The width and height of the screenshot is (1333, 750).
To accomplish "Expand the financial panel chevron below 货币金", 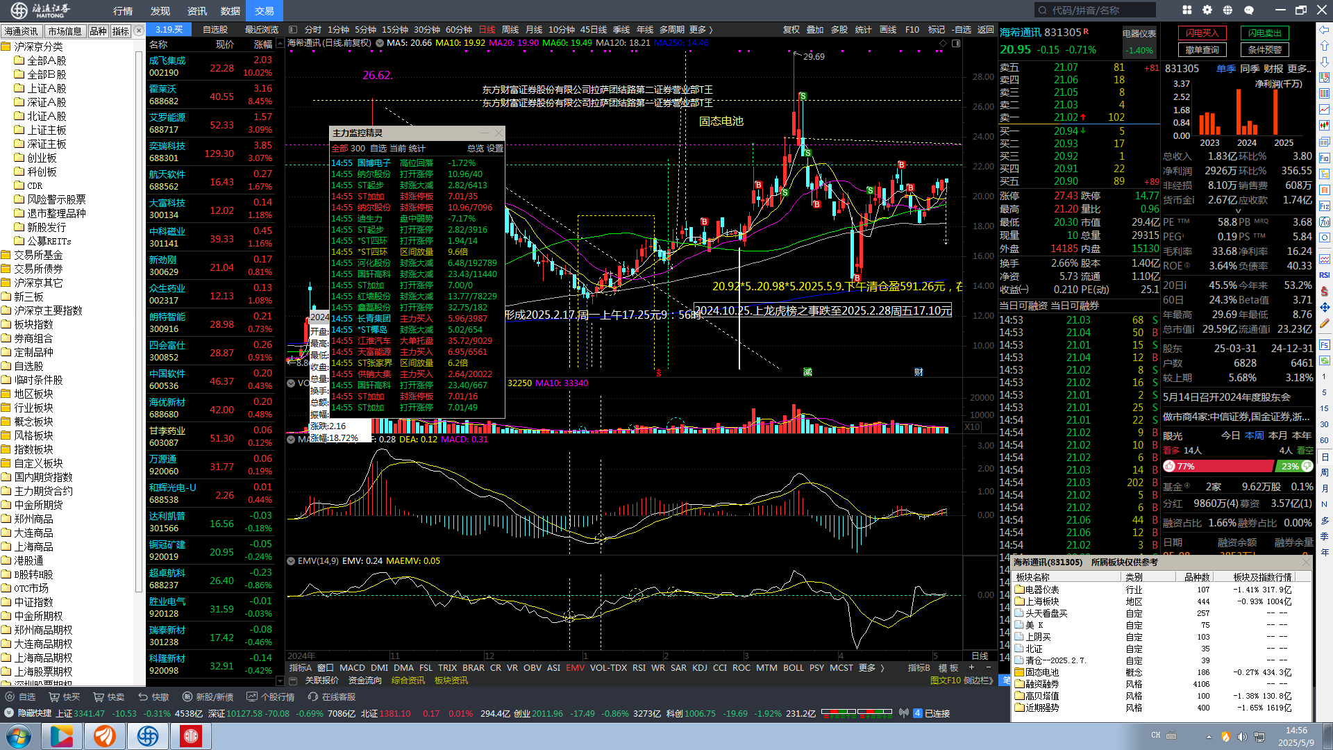I will point(1238,211).
